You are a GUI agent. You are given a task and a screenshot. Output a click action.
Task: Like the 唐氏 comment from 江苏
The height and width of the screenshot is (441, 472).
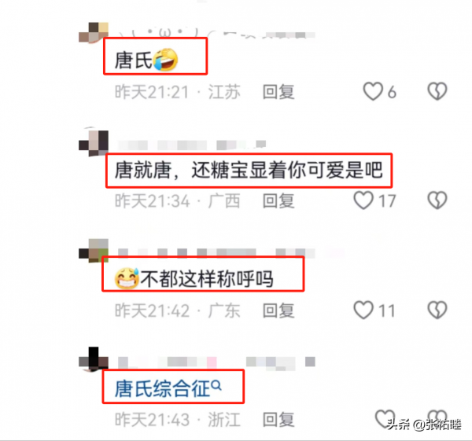click(x=373, y=91)
